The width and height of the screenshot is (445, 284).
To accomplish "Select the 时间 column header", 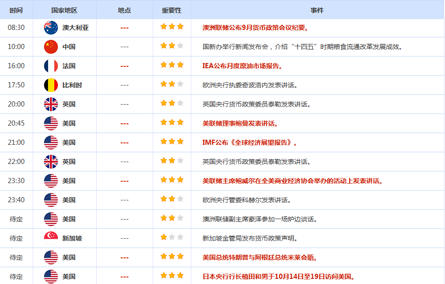I will pos(16,10).
